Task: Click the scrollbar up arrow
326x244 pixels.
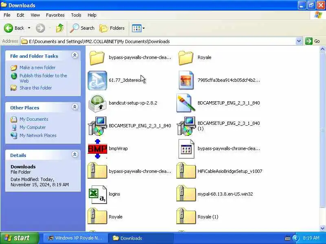Action: point(322,49)
